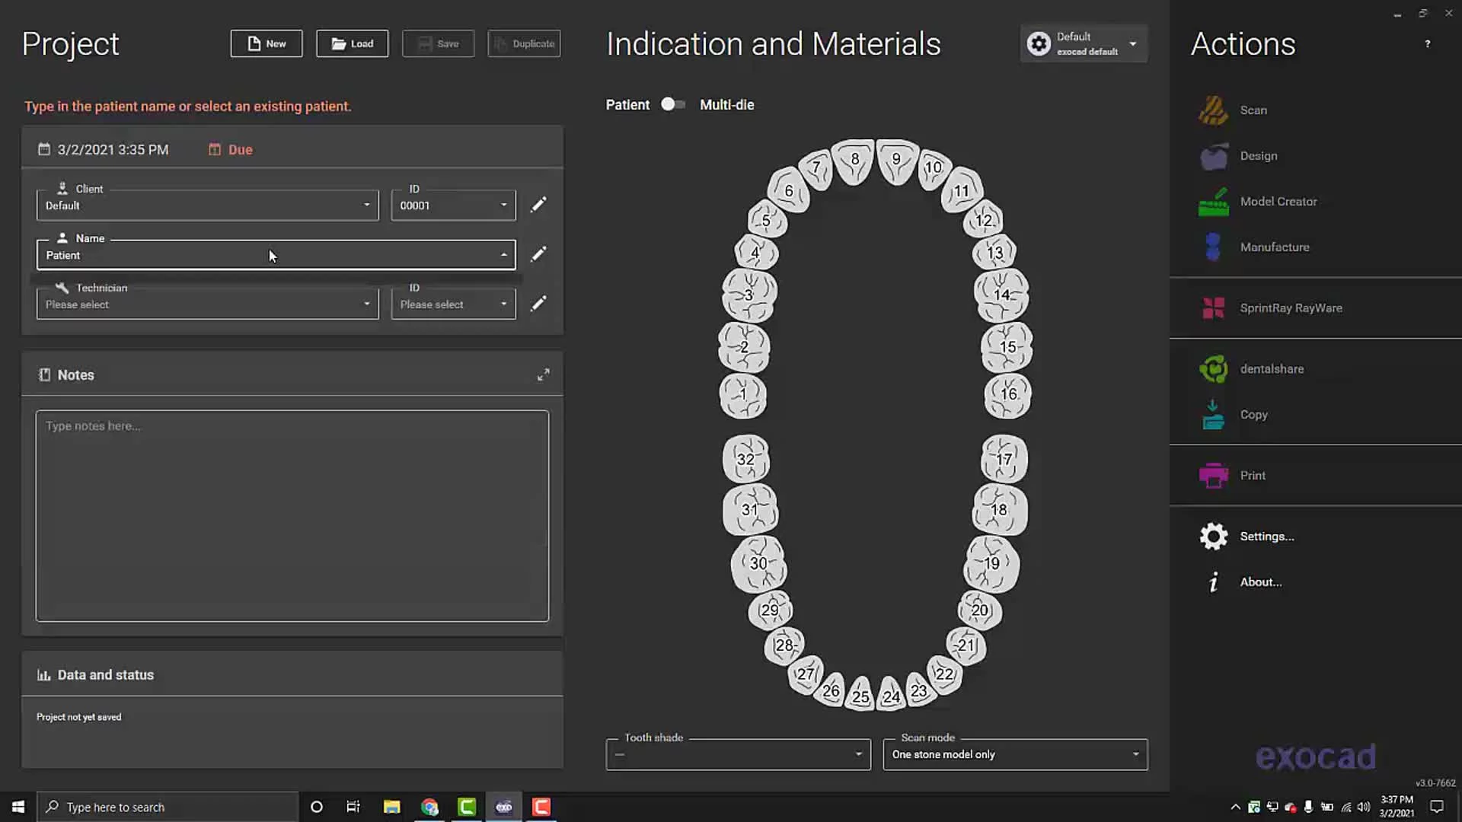Click the Windows Start button

click(x=18, y=807)
